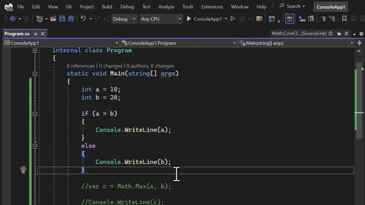Collapse the Program class outlining region
Screen dimensions: 365x205
(x=35, y=51)
